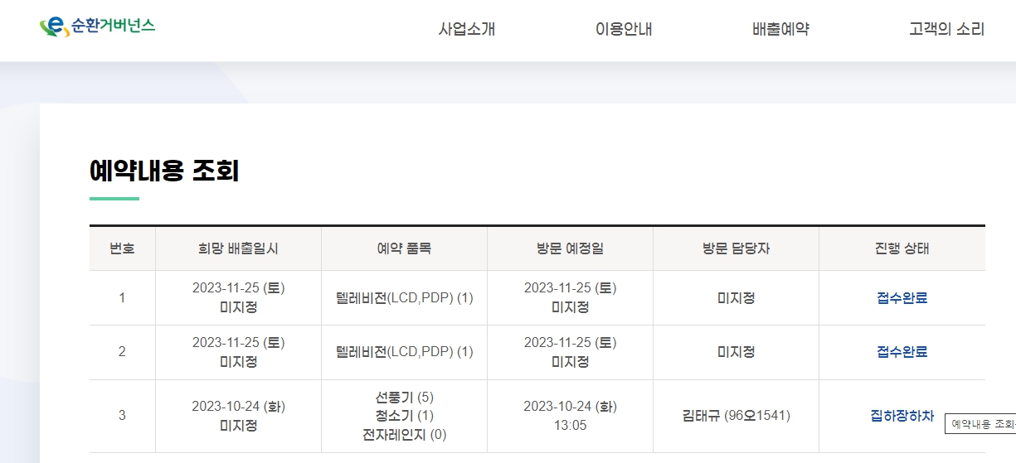Click 접수완료 status in reservation row 1
The width and height of the screenshot is (1016, 463).
pos(902,298)
